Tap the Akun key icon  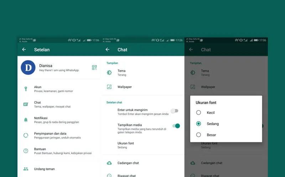pyautogui.click(x=26, y=89)
